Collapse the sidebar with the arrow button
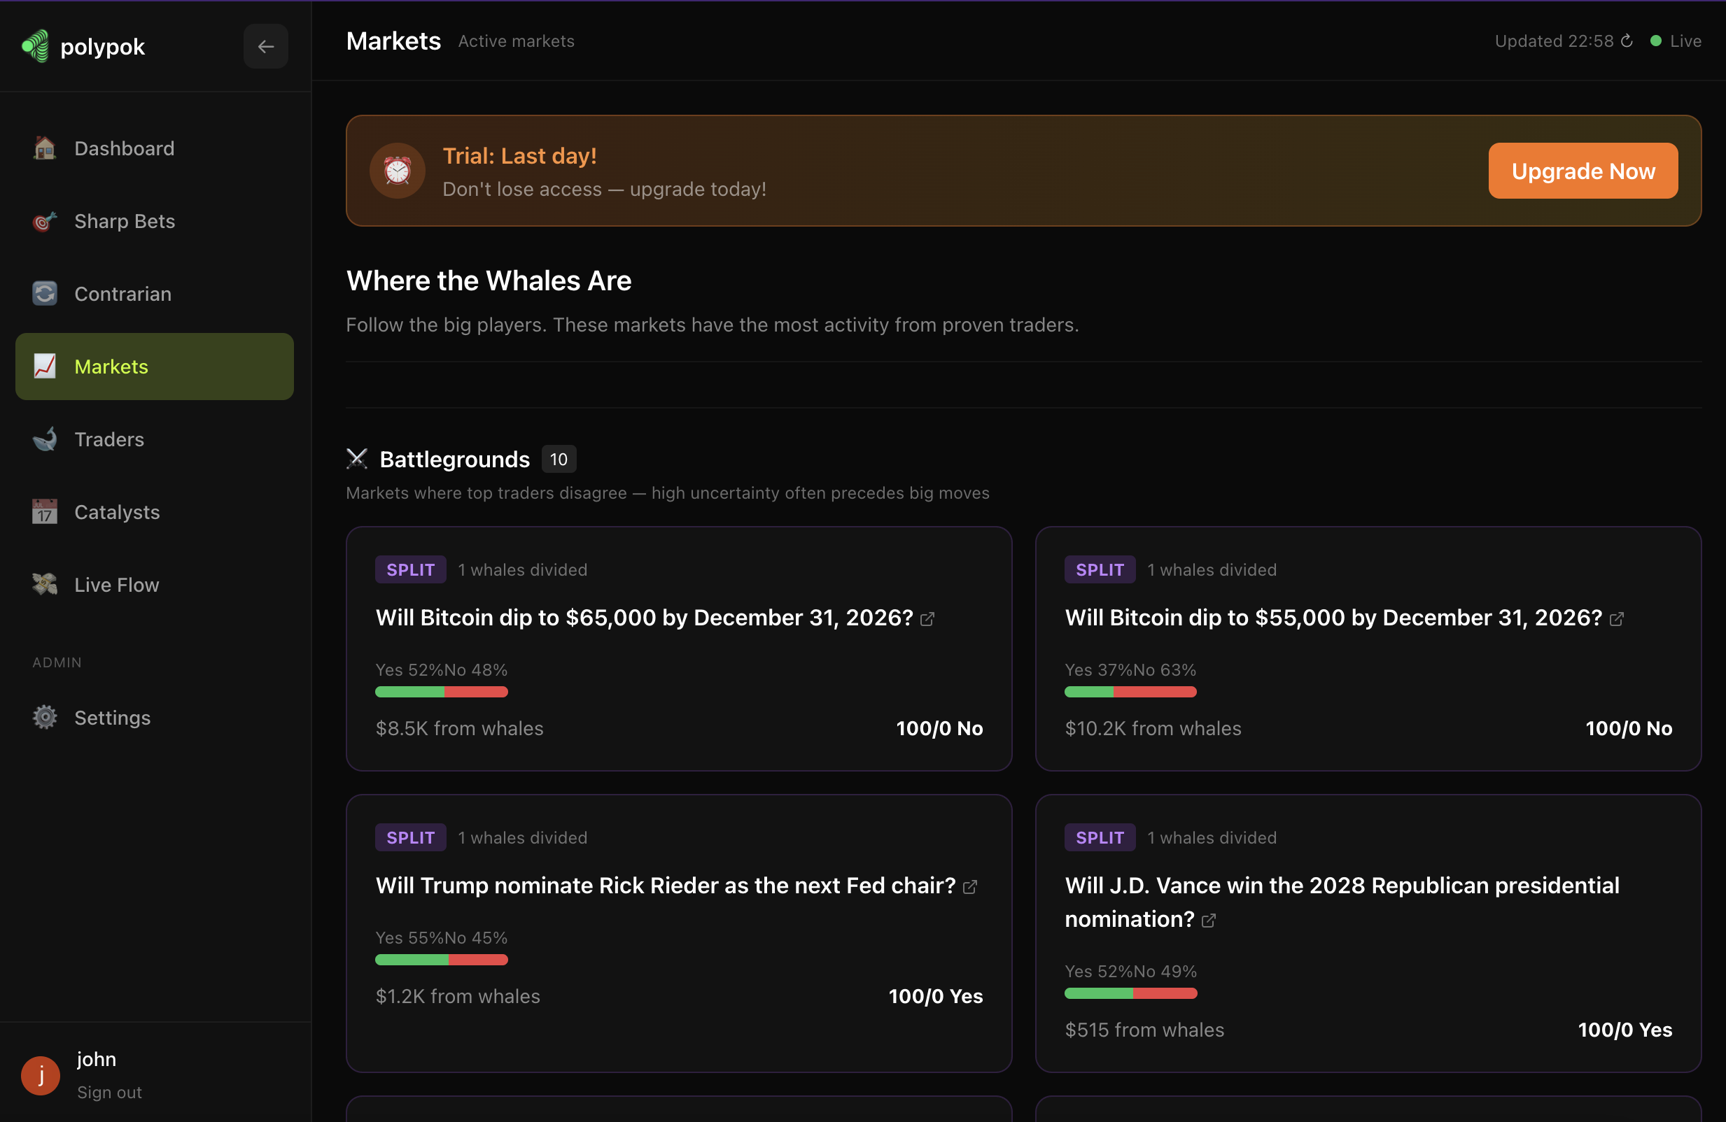The height and width of the screenshot is (1122, 1726). tap(265, 45)
